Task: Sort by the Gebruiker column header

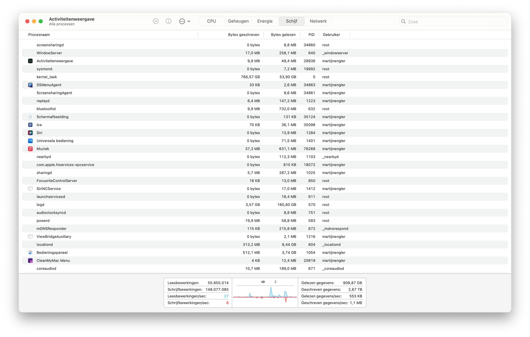Action: (331, 35)
